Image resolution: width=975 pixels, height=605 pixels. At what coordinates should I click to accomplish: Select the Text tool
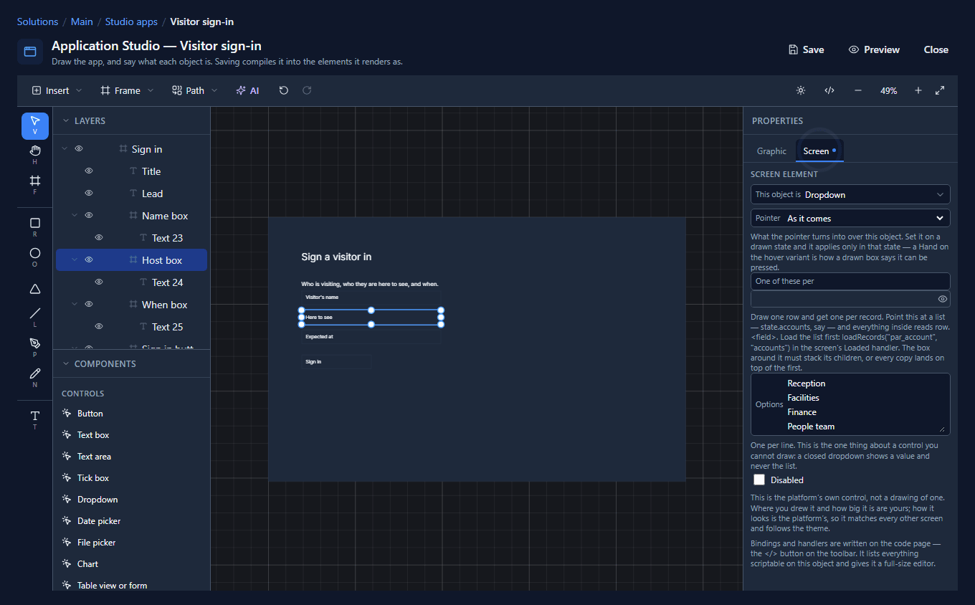coord(35,419)
